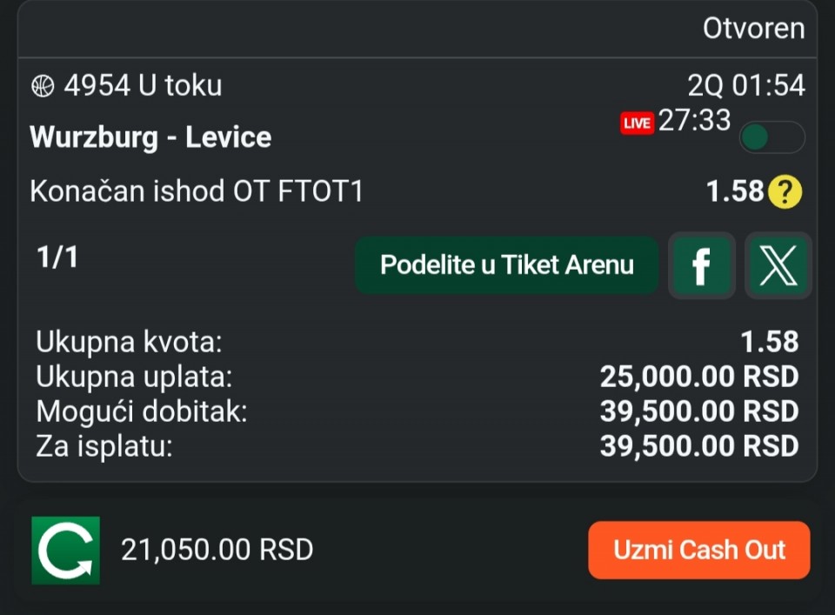Click the 2Q 01:54 game clock
The height and width of the screenshot is (615, 835).
click(x=746, y=86)
